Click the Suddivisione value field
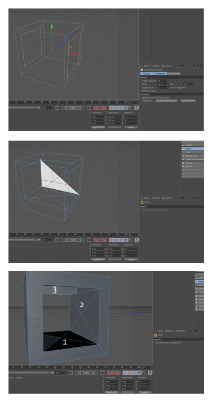Screen dimensions: 212x401 click(163, 88)
